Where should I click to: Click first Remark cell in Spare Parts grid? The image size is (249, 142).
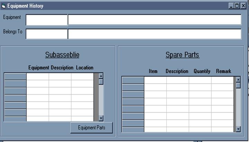(x=222, y=80)
